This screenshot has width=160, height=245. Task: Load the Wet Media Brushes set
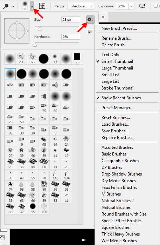119,241
